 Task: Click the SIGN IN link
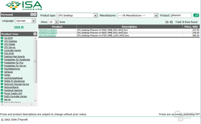click(x=19, y=27)
